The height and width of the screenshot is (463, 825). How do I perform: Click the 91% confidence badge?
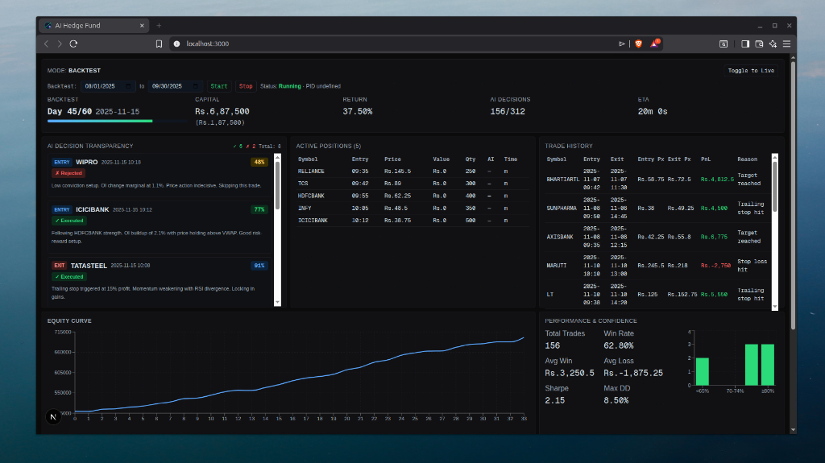click(259, 266)
